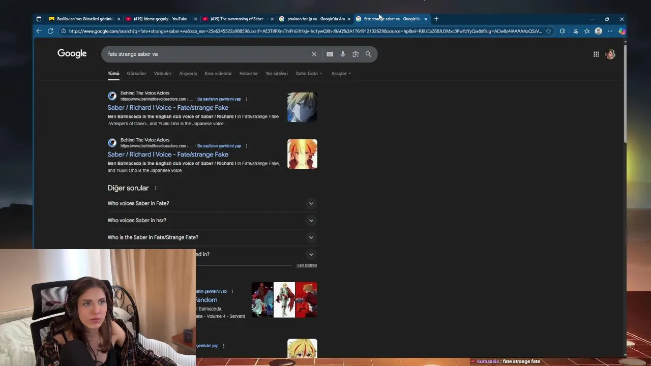The image size is (651, 366).
Task: Open more options for second Behind The Voice Actors result
Action: pyautogui.click(x=246, y=146)
